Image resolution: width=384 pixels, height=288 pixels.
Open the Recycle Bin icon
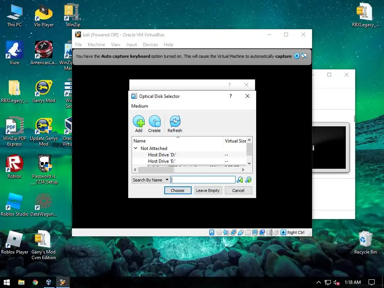(365, 243)
